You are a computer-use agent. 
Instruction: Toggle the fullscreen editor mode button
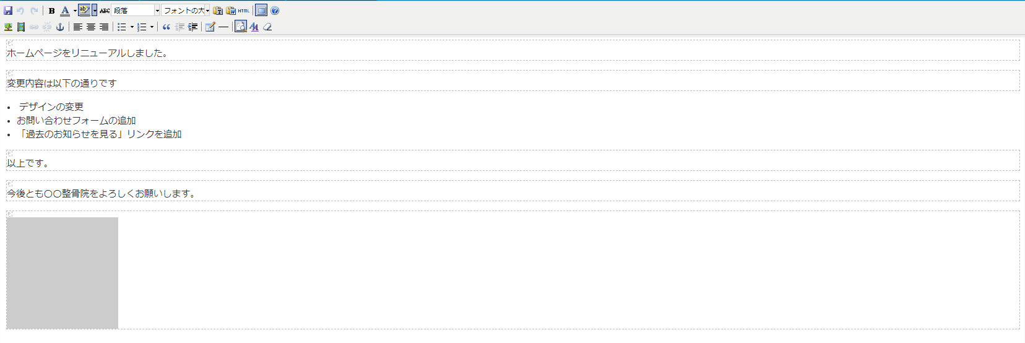click(x=261, y=11)
